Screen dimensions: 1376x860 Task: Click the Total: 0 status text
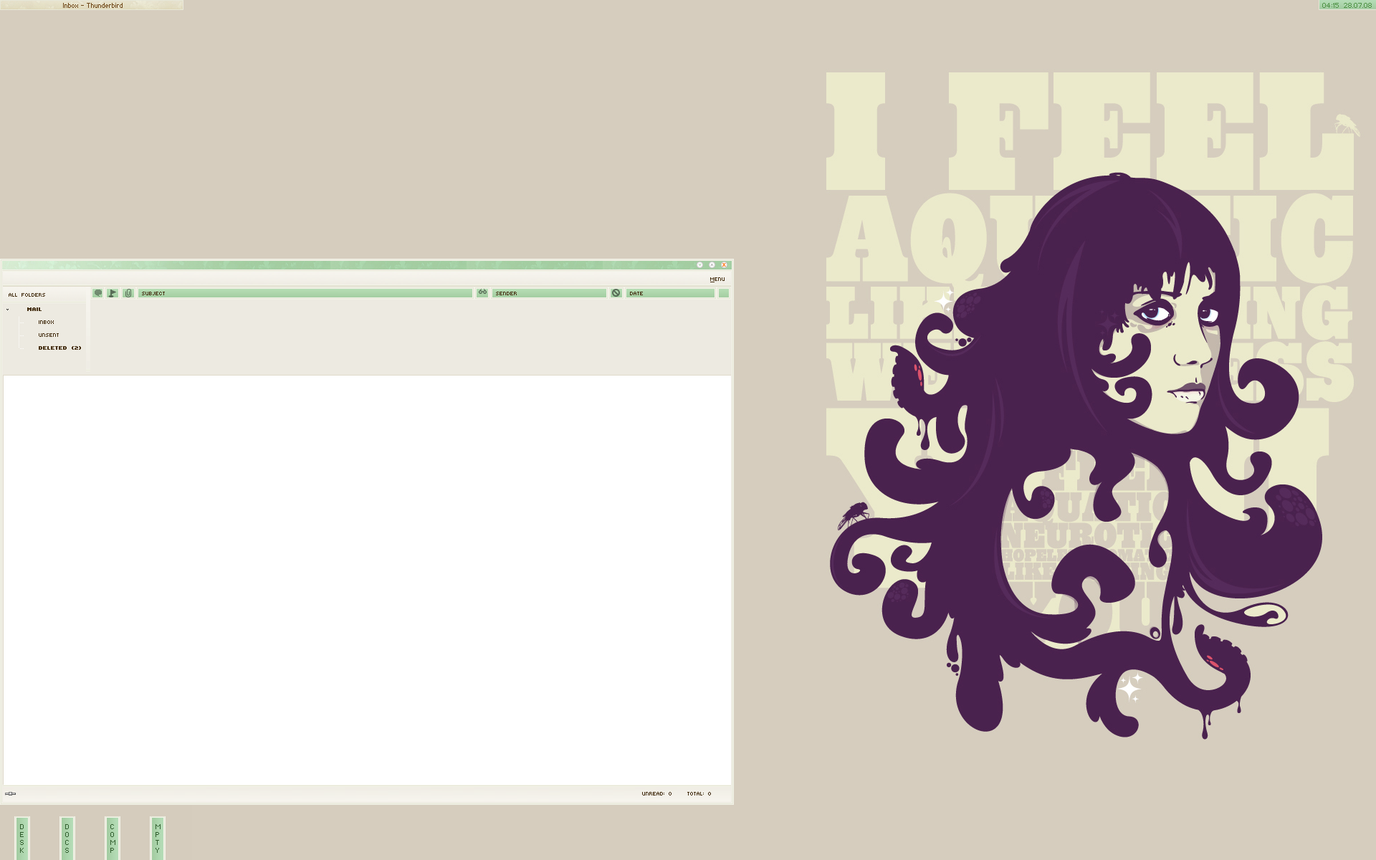(699, 793)
